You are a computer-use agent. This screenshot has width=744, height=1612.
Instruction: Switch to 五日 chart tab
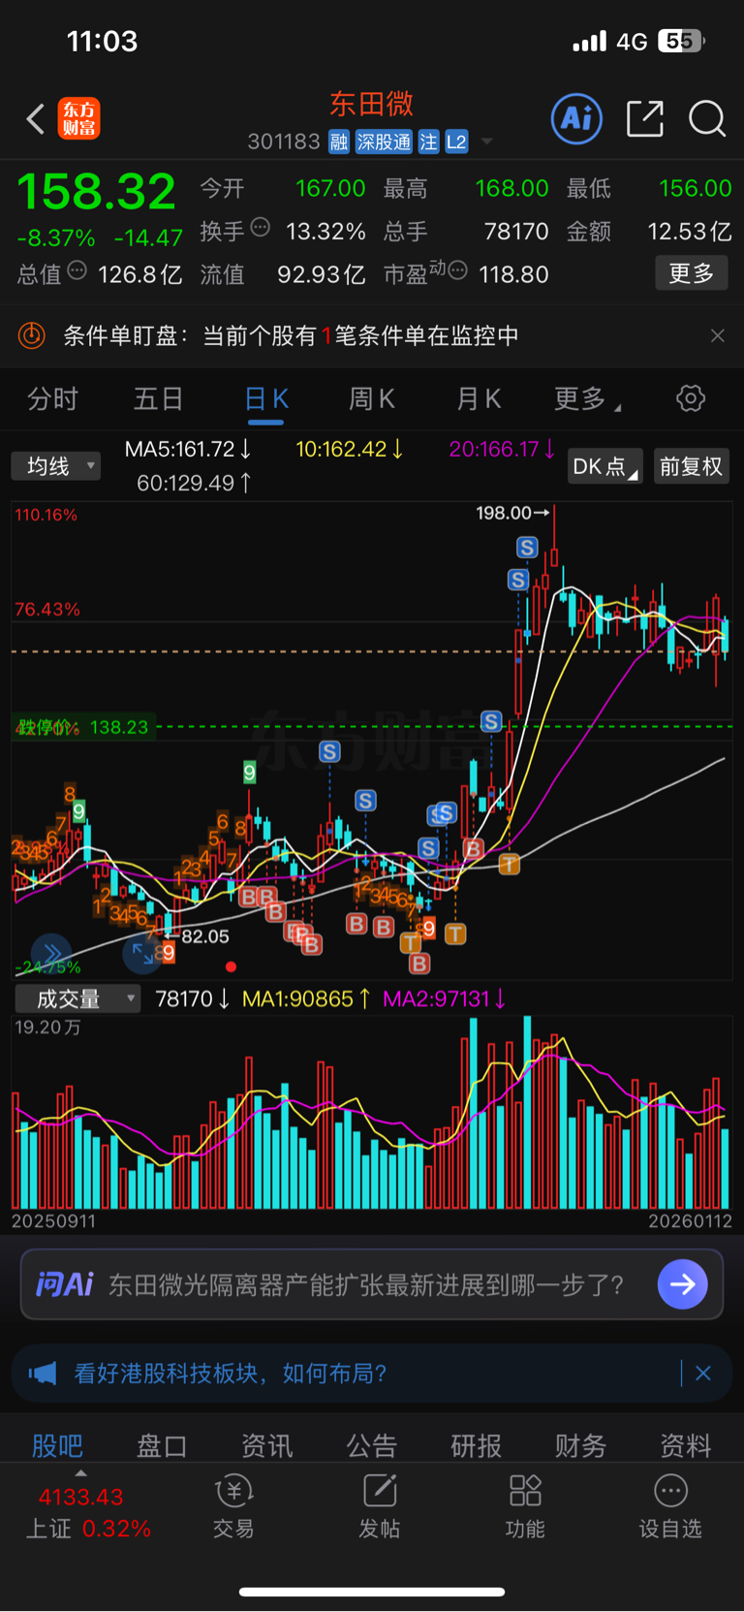coord(158,399)
